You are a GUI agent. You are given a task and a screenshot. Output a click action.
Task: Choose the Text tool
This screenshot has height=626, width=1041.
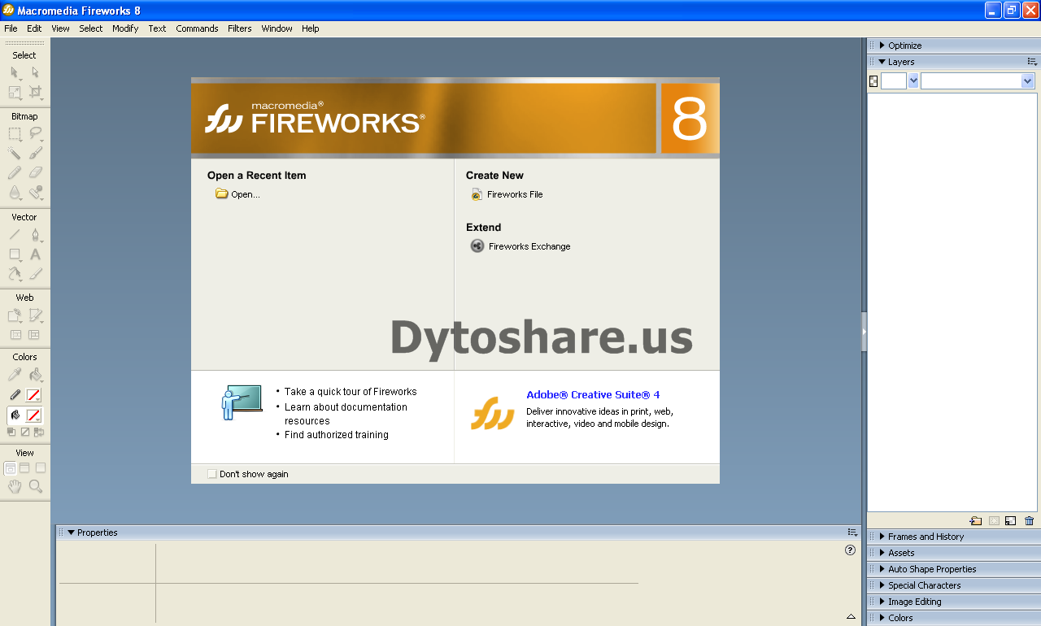click(x=34, y=254)
